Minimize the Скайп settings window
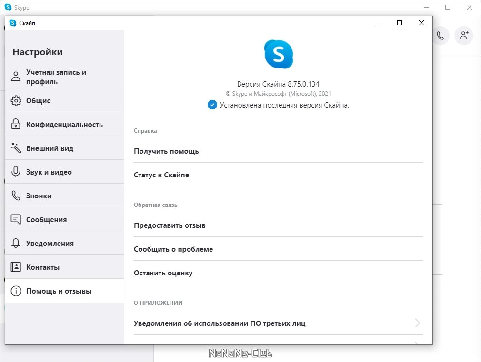This screenshot has height=362, width=481. point(378,23)
